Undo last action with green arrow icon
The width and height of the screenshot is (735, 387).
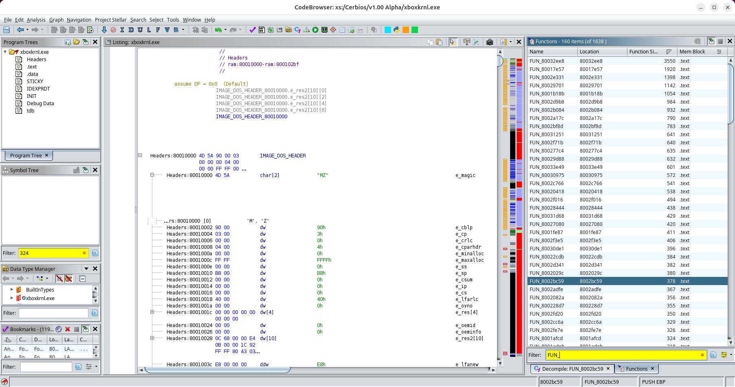pos(218,30)
